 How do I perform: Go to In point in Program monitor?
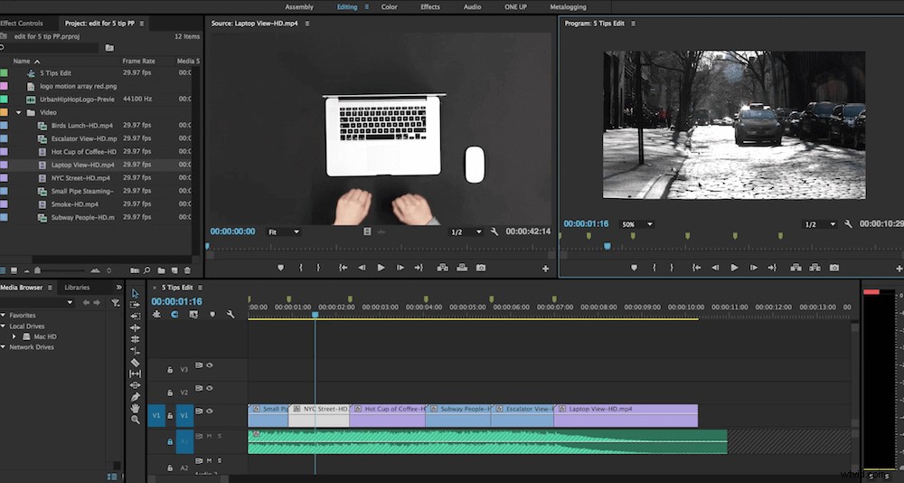coord(696,268)
